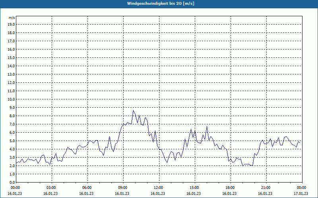
Task: Click the 13,0 y-axis label
Action: click(11, 74)
